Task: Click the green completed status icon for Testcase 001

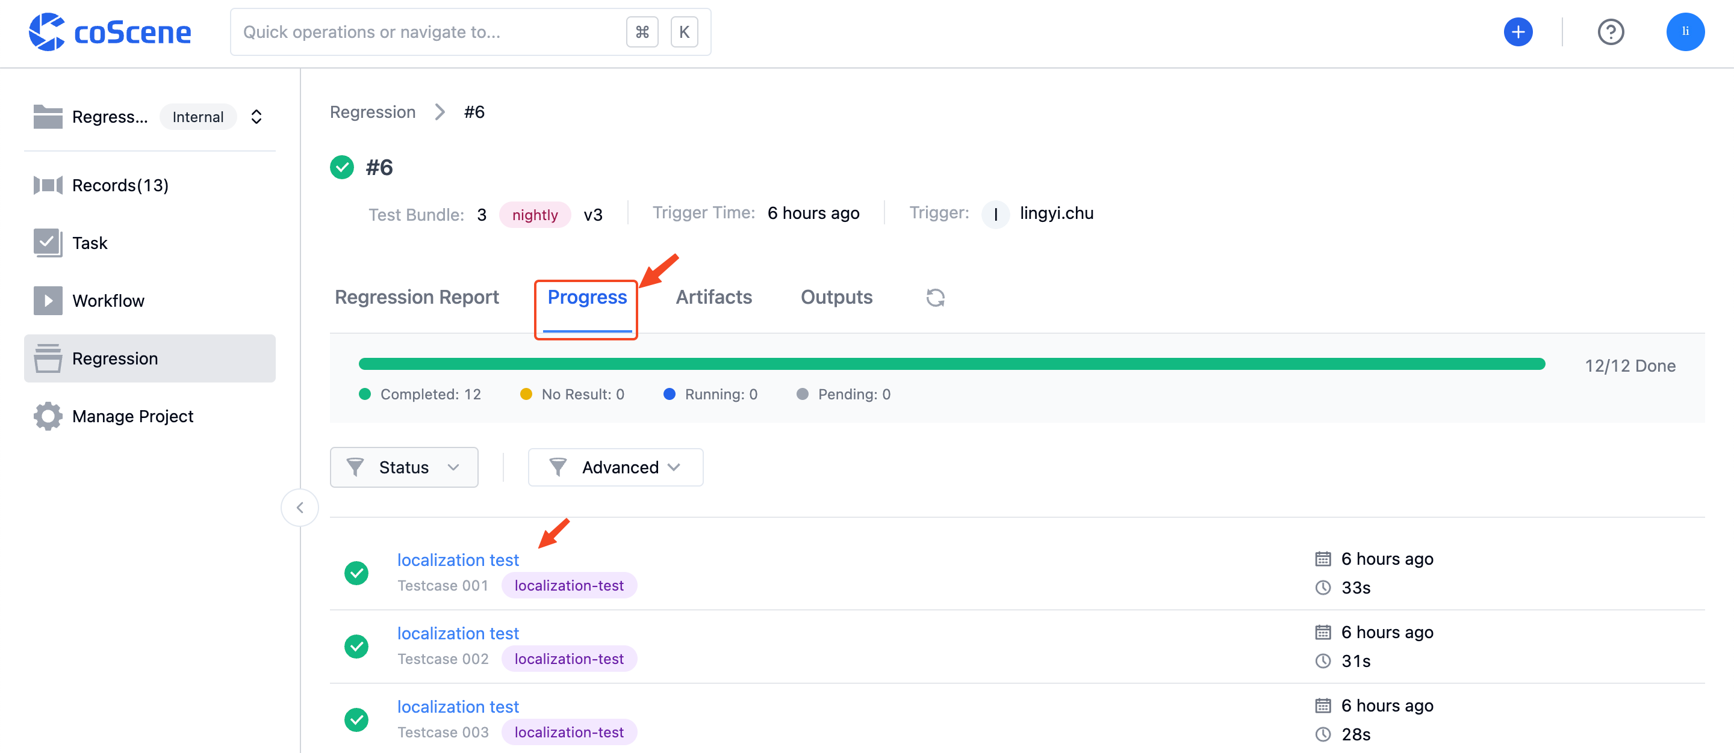Action: tap(358, 572)
